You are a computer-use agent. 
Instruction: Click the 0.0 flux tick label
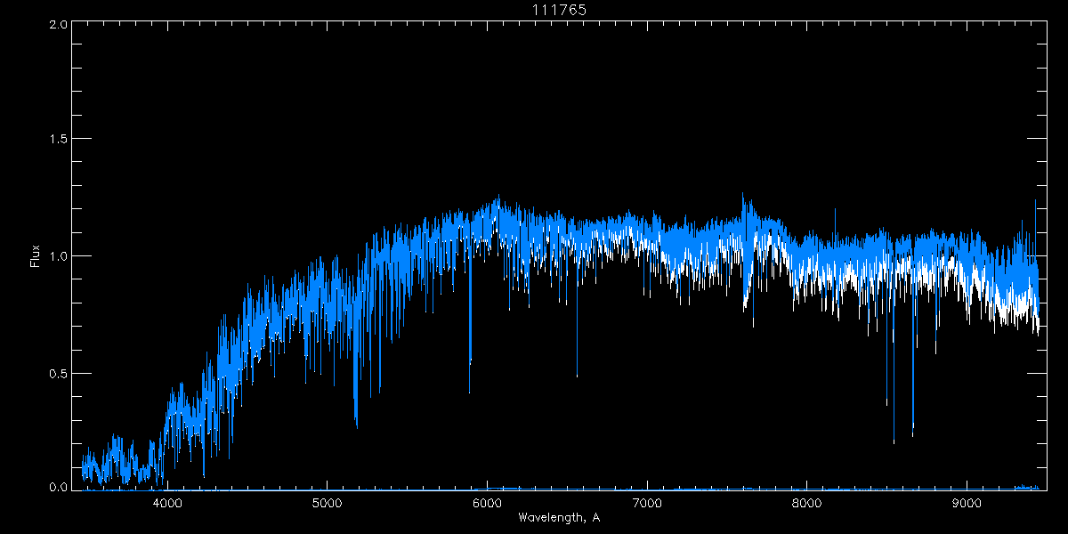[58, 486]
